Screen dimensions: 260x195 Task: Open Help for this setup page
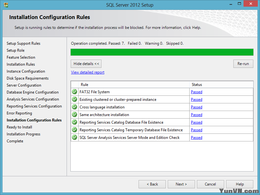pos(240,184)
